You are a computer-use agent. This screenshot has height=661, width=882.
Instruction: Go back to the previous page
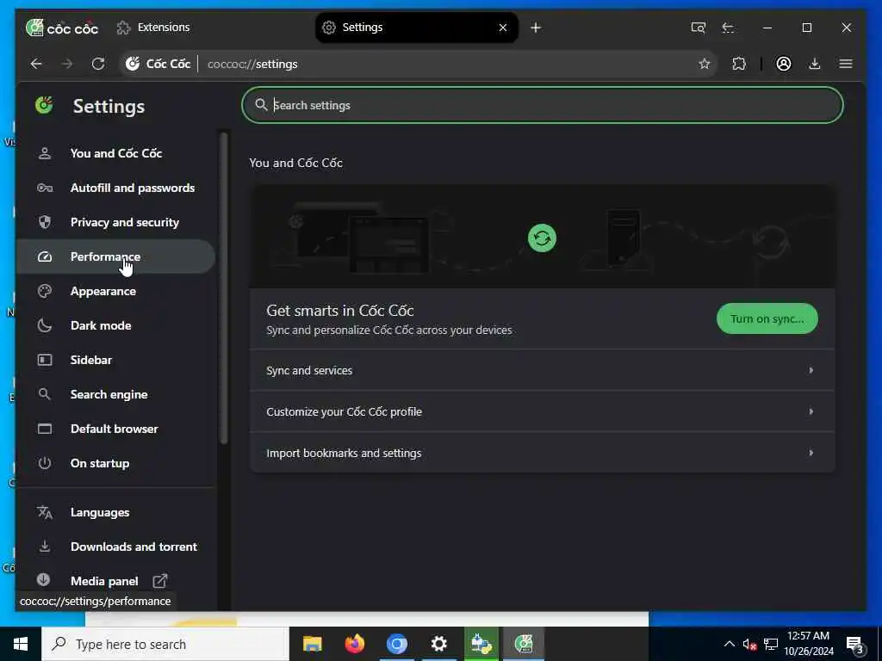point(36,64)
